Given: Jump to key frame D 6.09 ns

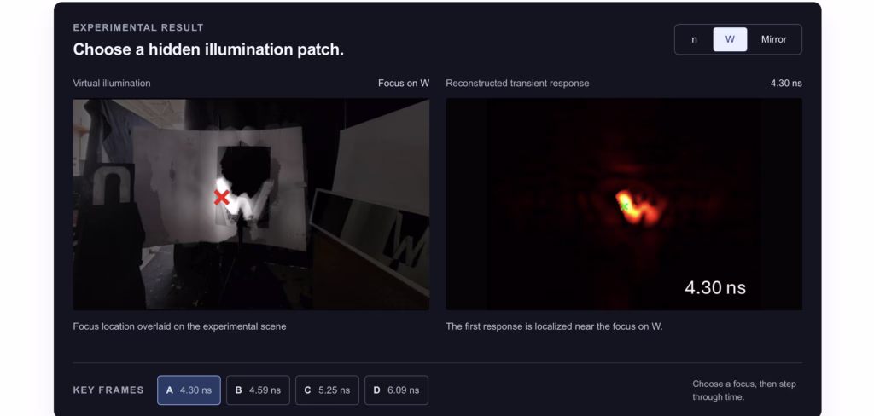Looking at the screenshot, I should 396,390.
